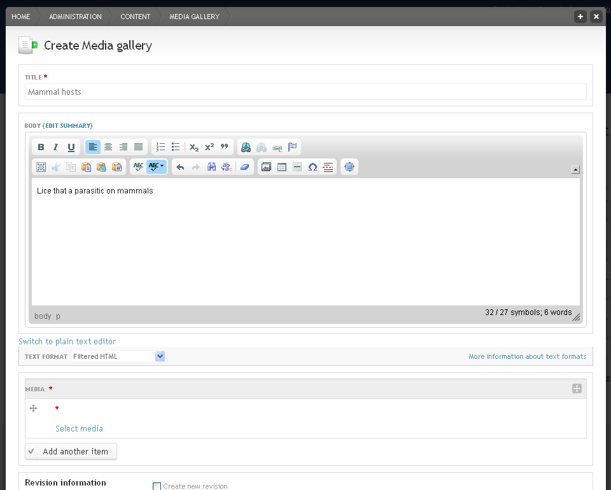Click the Select All icon
This screenshot has height=490, width=611.
41,167
